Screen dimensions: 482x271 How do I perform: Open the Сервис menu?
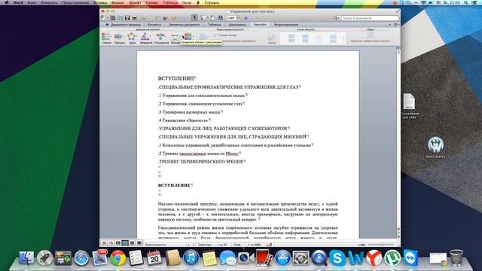coord(152,2)
